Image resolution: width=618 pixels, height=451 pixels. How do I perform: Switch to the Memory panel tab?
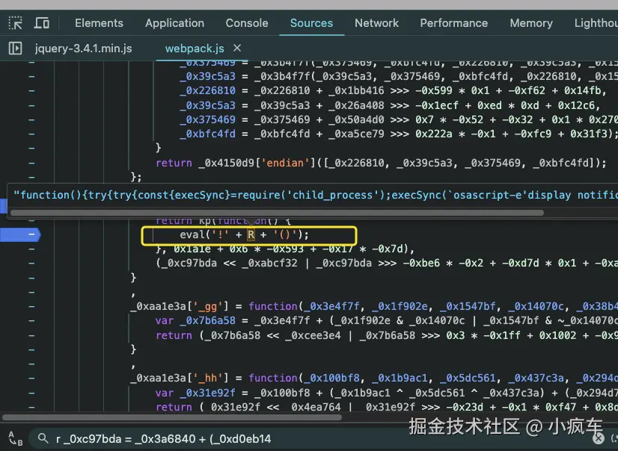pyautogui.click(x=531, y=23)
